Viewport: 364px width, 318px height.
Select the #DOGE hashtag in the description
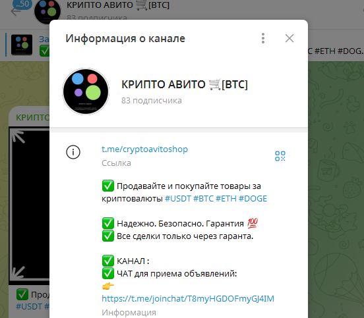pyautogui.click(x=253, y=199)
